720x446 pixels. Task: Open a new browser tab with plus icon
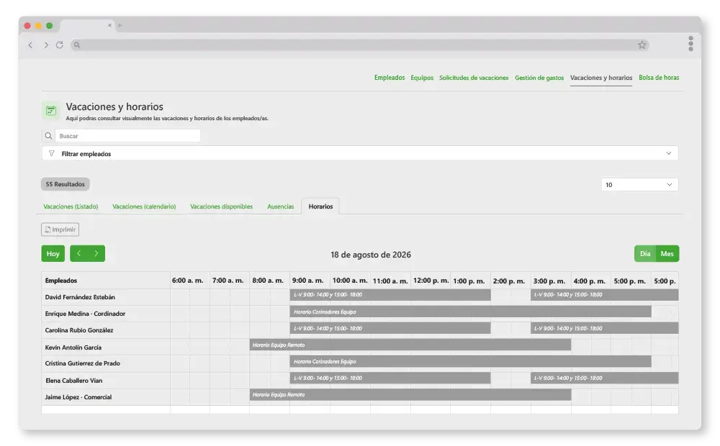pyautogui.click(x=120, y=25)
